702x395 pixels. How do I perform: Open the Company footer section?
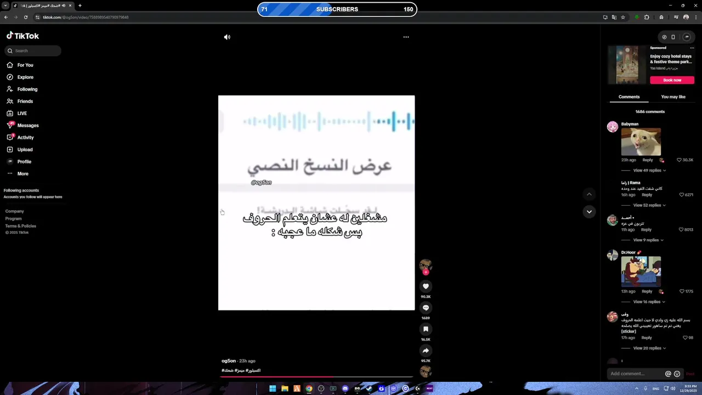(15, 211)
